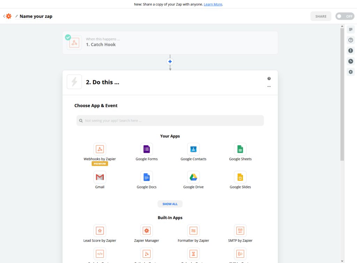Screen dimensions: 357x263
Task: Focus the app search field
Action: (170, 120)
